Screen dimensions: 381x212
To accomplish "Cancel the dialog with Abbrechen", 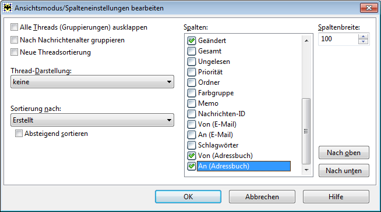I will [x=262, y=197].
